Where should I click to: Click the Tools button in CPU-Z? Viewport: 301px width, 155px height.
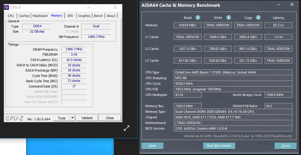click(62, 118)
